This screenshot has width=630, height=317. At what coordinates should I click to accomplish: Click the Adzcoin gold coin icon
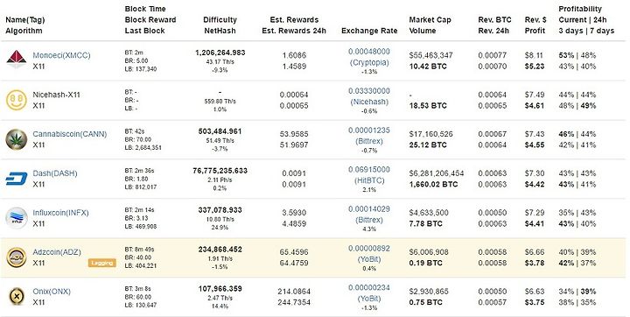pos(17,257)
